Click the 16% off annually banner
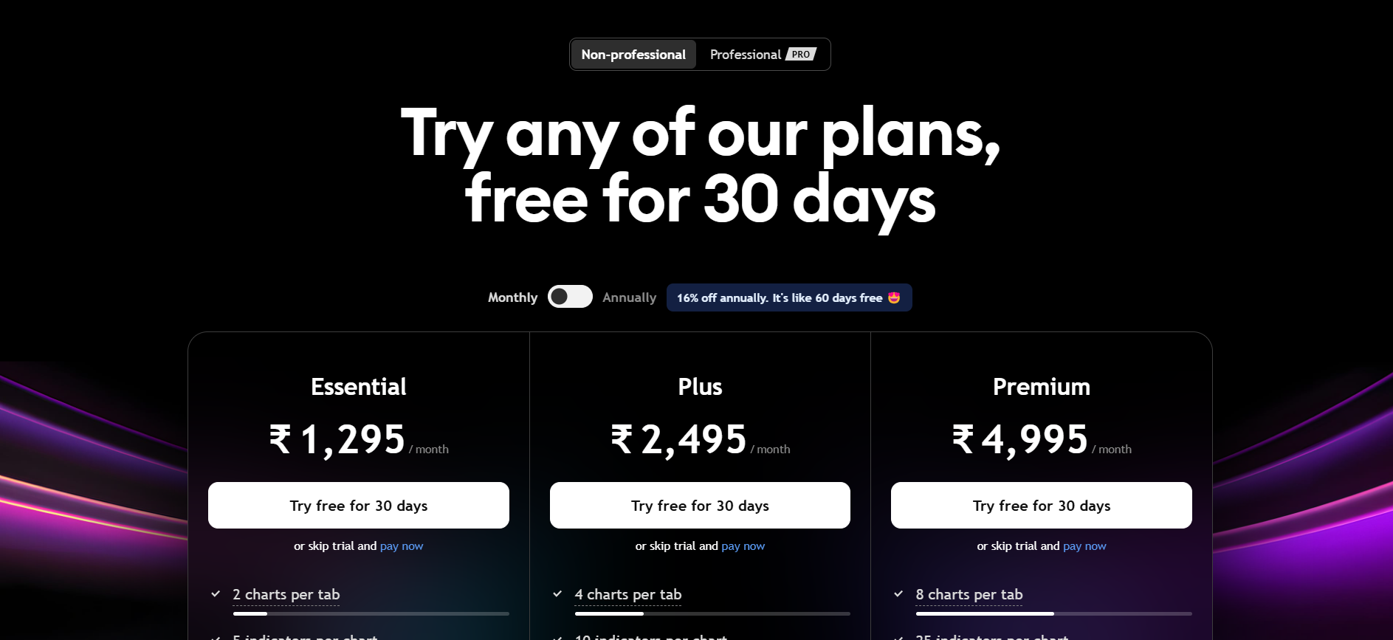Screen dimensions: 1393x640 (789, 297)
